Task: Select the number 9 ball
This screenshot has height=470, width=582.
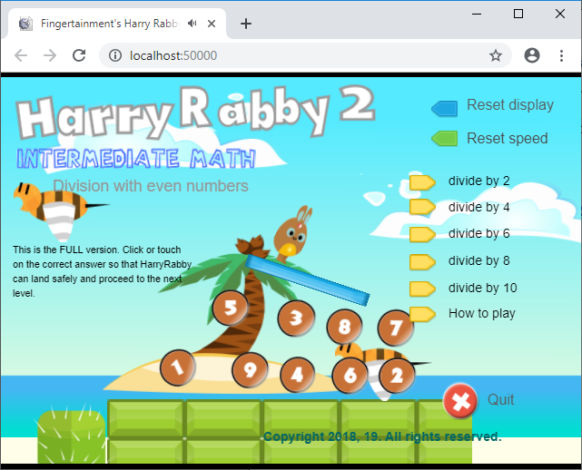Action: pos(250,370)
